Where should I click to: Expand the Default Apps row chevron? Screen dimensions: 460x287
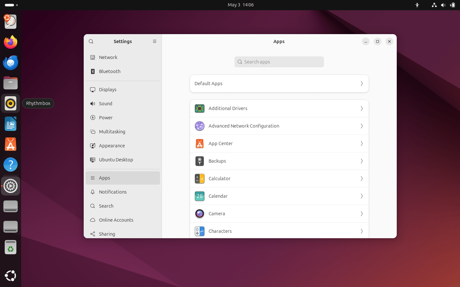point(362,84)
